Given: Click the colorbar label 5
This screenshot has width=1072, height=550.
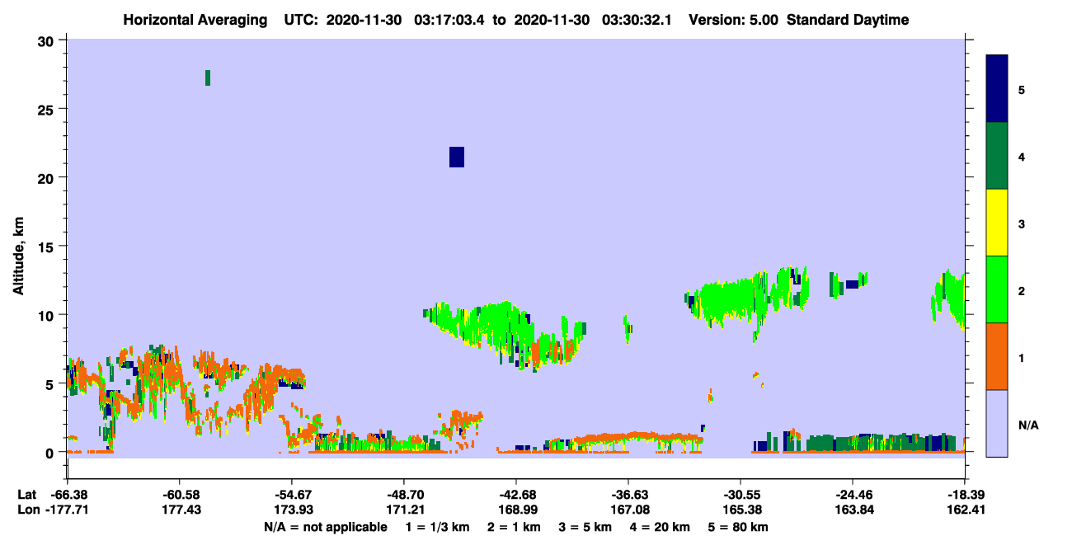Looking at the screenshot, I should point(1021,89).
